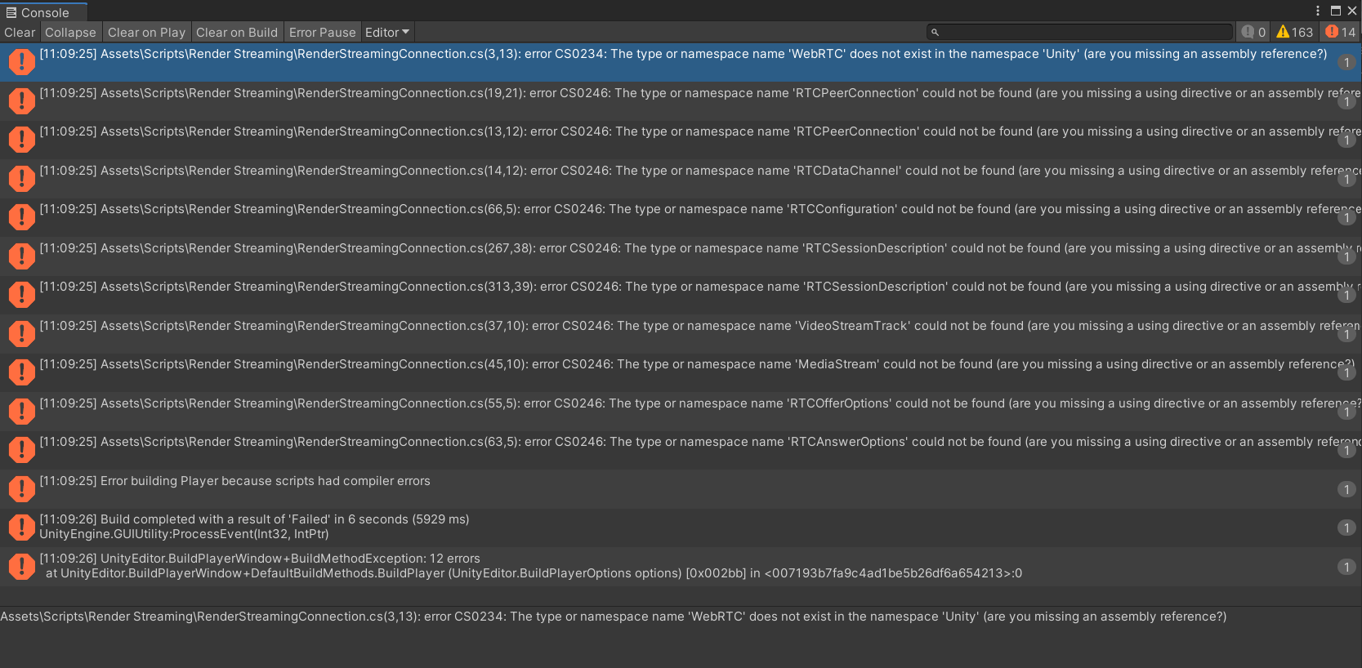Select the RTCDataChannel error log entry

click(572, 171)
